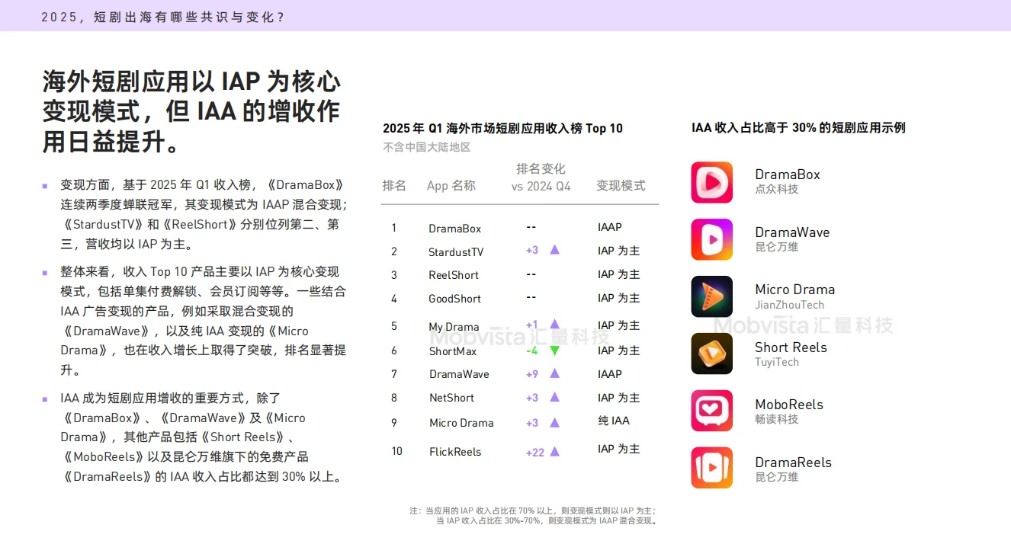Click the DramaWave app icon
1011x541 pixels.
tap(711, 239)
